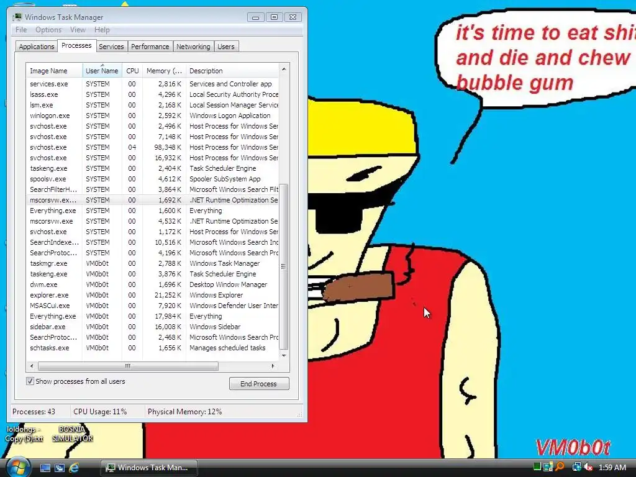Select the lsass.exe process row
The image size is (636, 477).
click(153, 94)
